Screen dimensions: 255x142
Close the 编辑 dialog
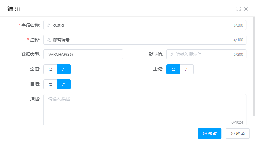246,9
